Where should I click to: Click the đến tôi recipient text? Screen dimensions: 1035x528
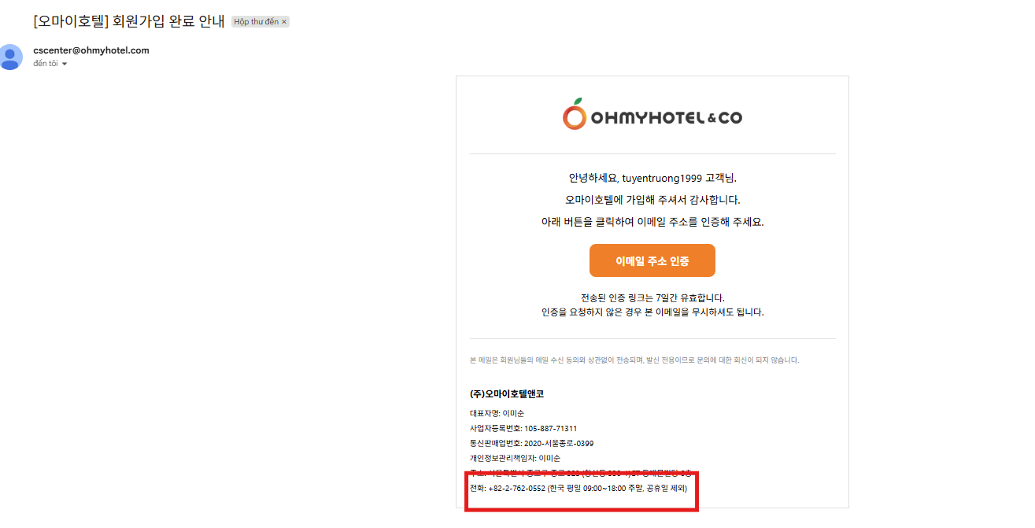46,64
